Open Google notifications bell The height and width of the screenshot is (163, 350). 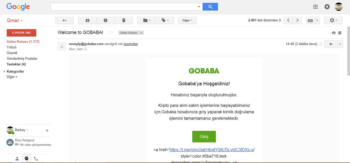(327, 7)
